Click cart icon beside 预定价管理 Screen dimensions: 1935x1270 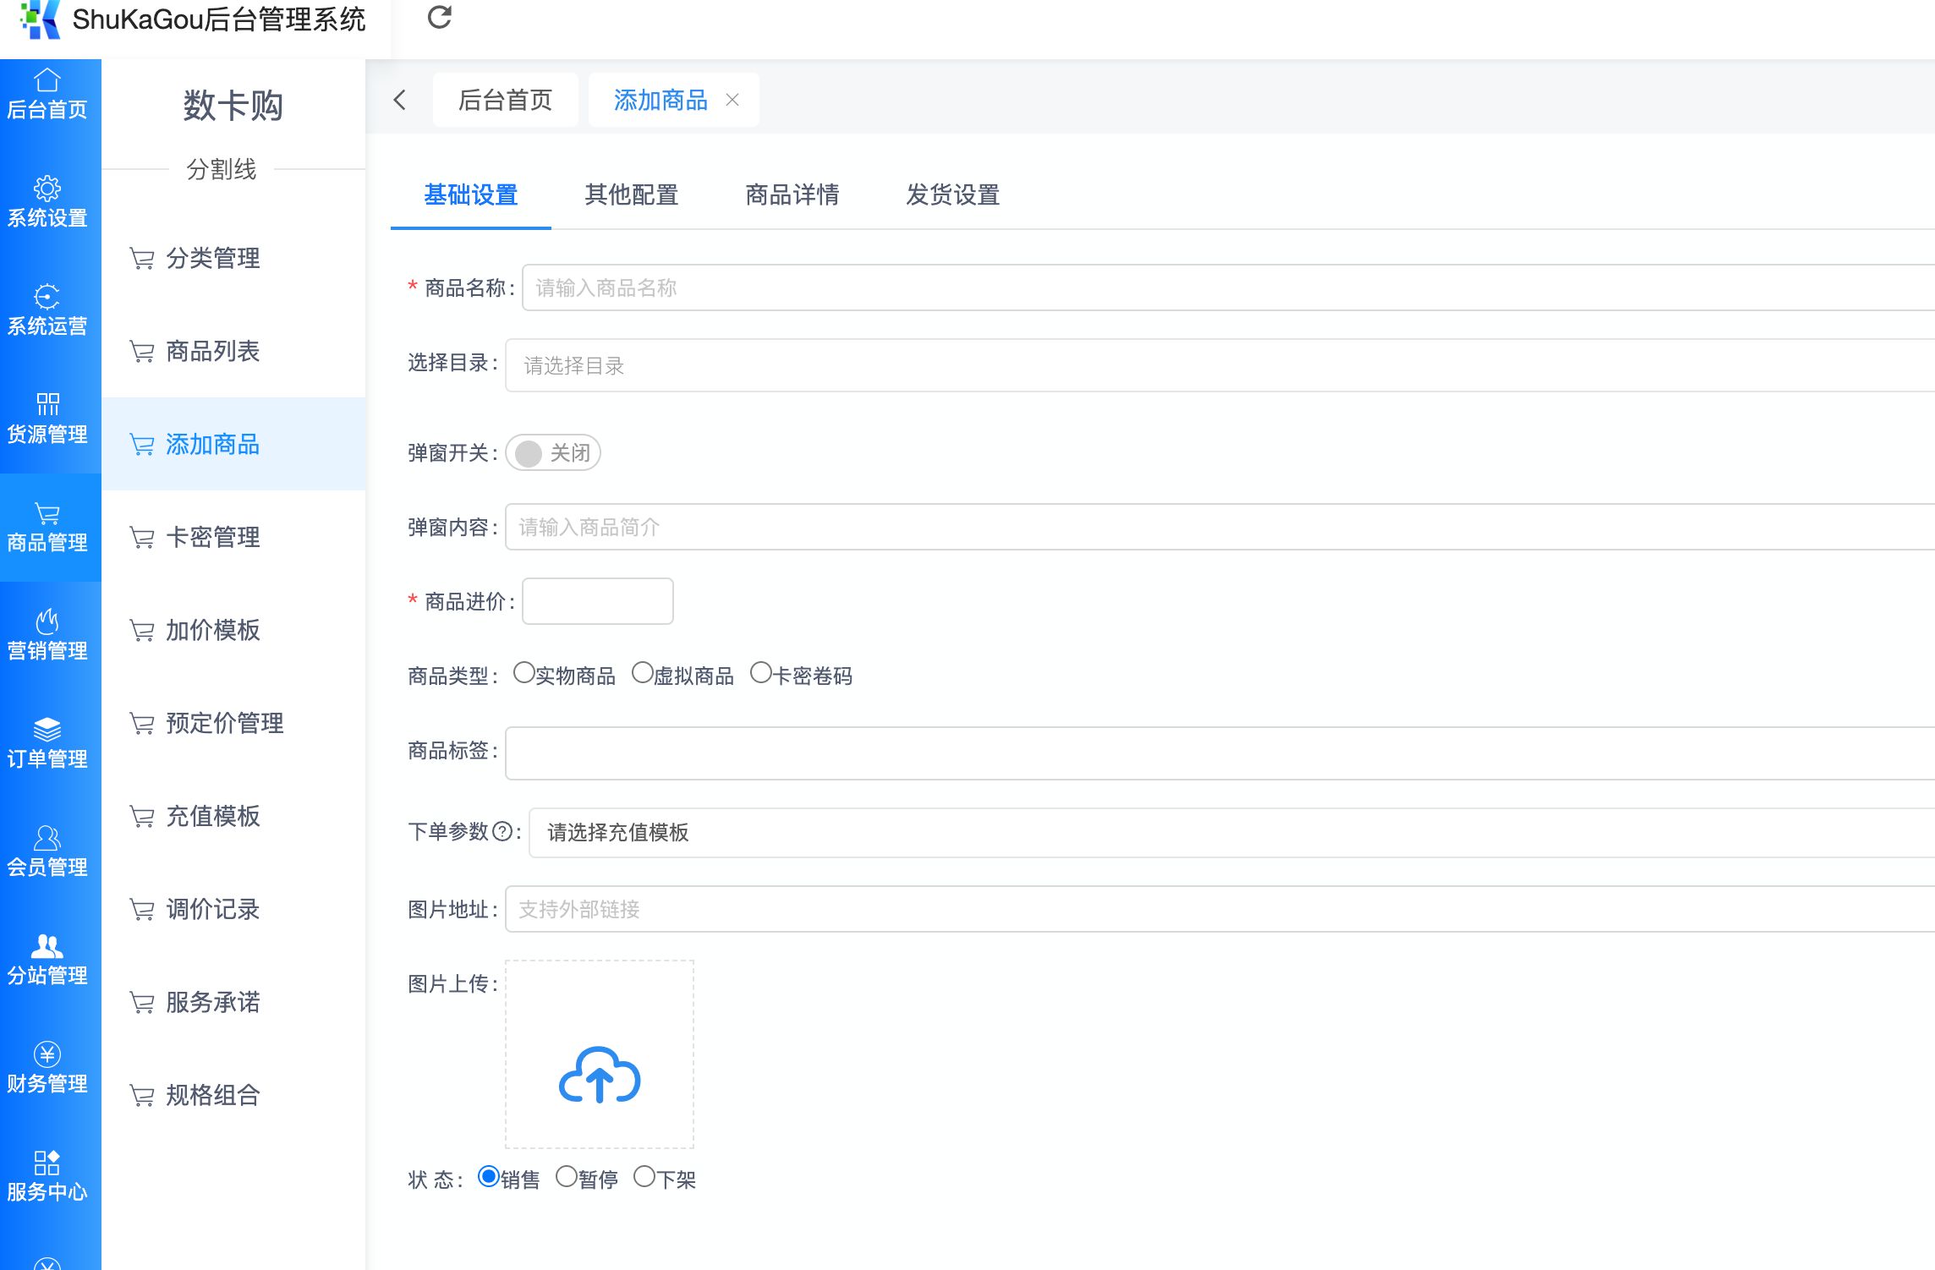pyautogui.click(x=141, y=723)
